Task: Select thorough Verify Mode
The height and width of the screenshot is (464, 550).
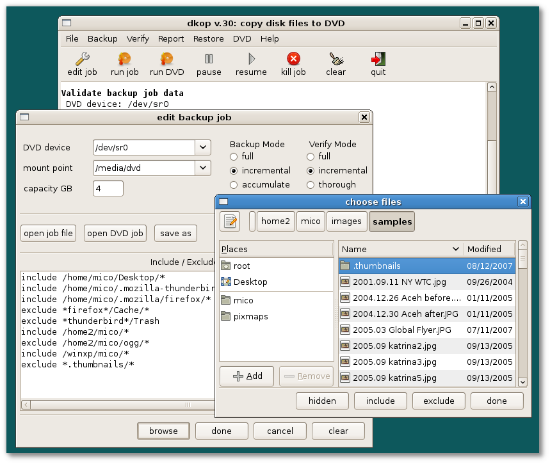Action: click(311, 185)
